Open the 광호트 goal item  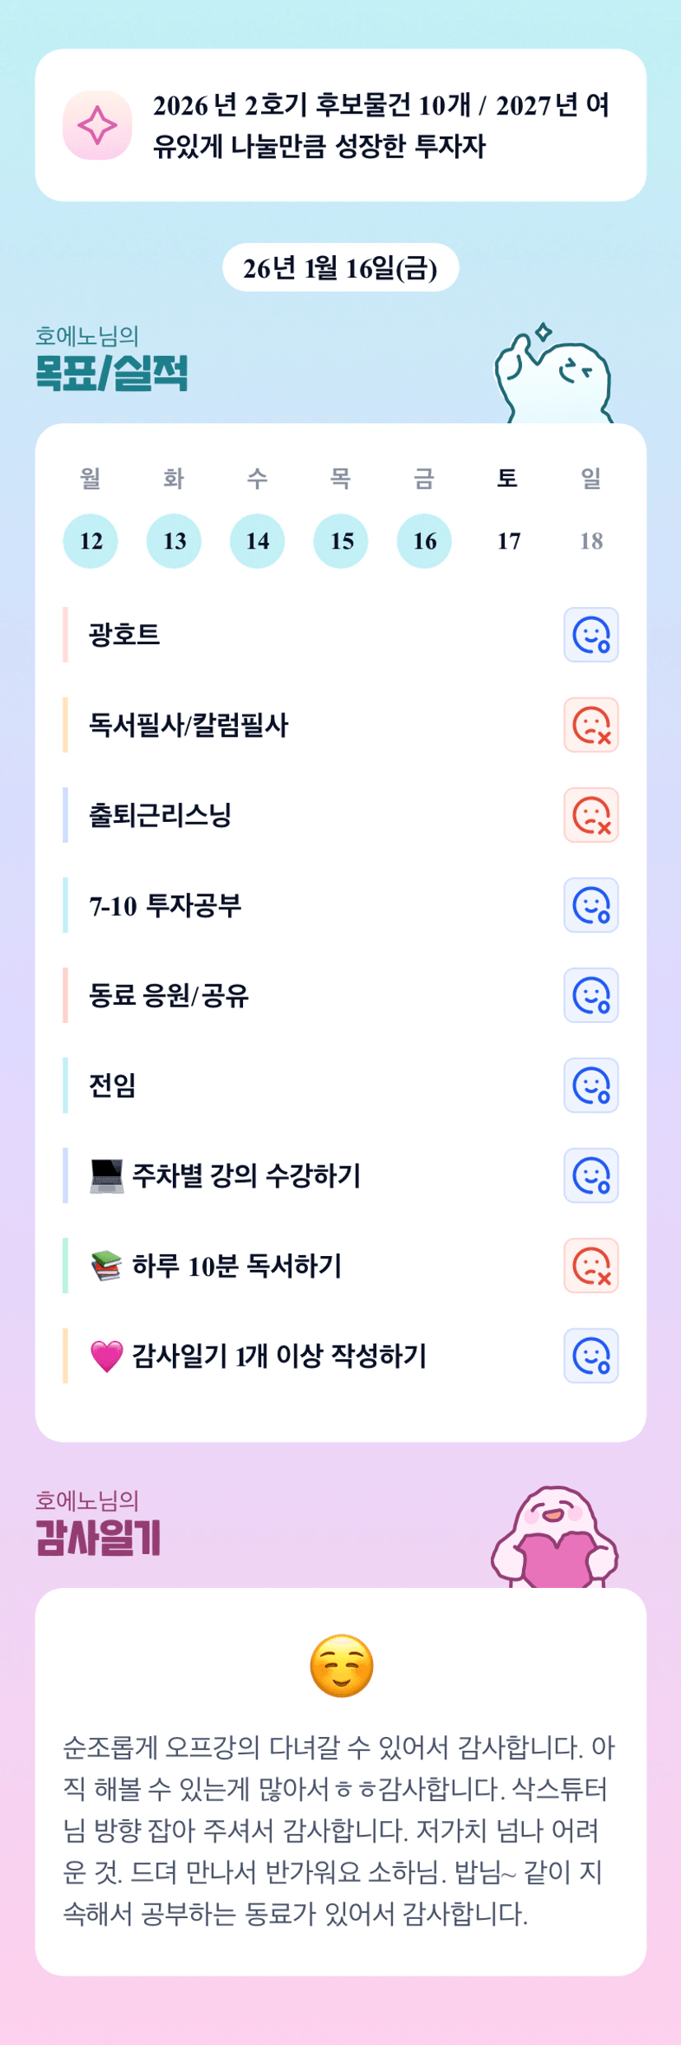(x=124, y=635)
